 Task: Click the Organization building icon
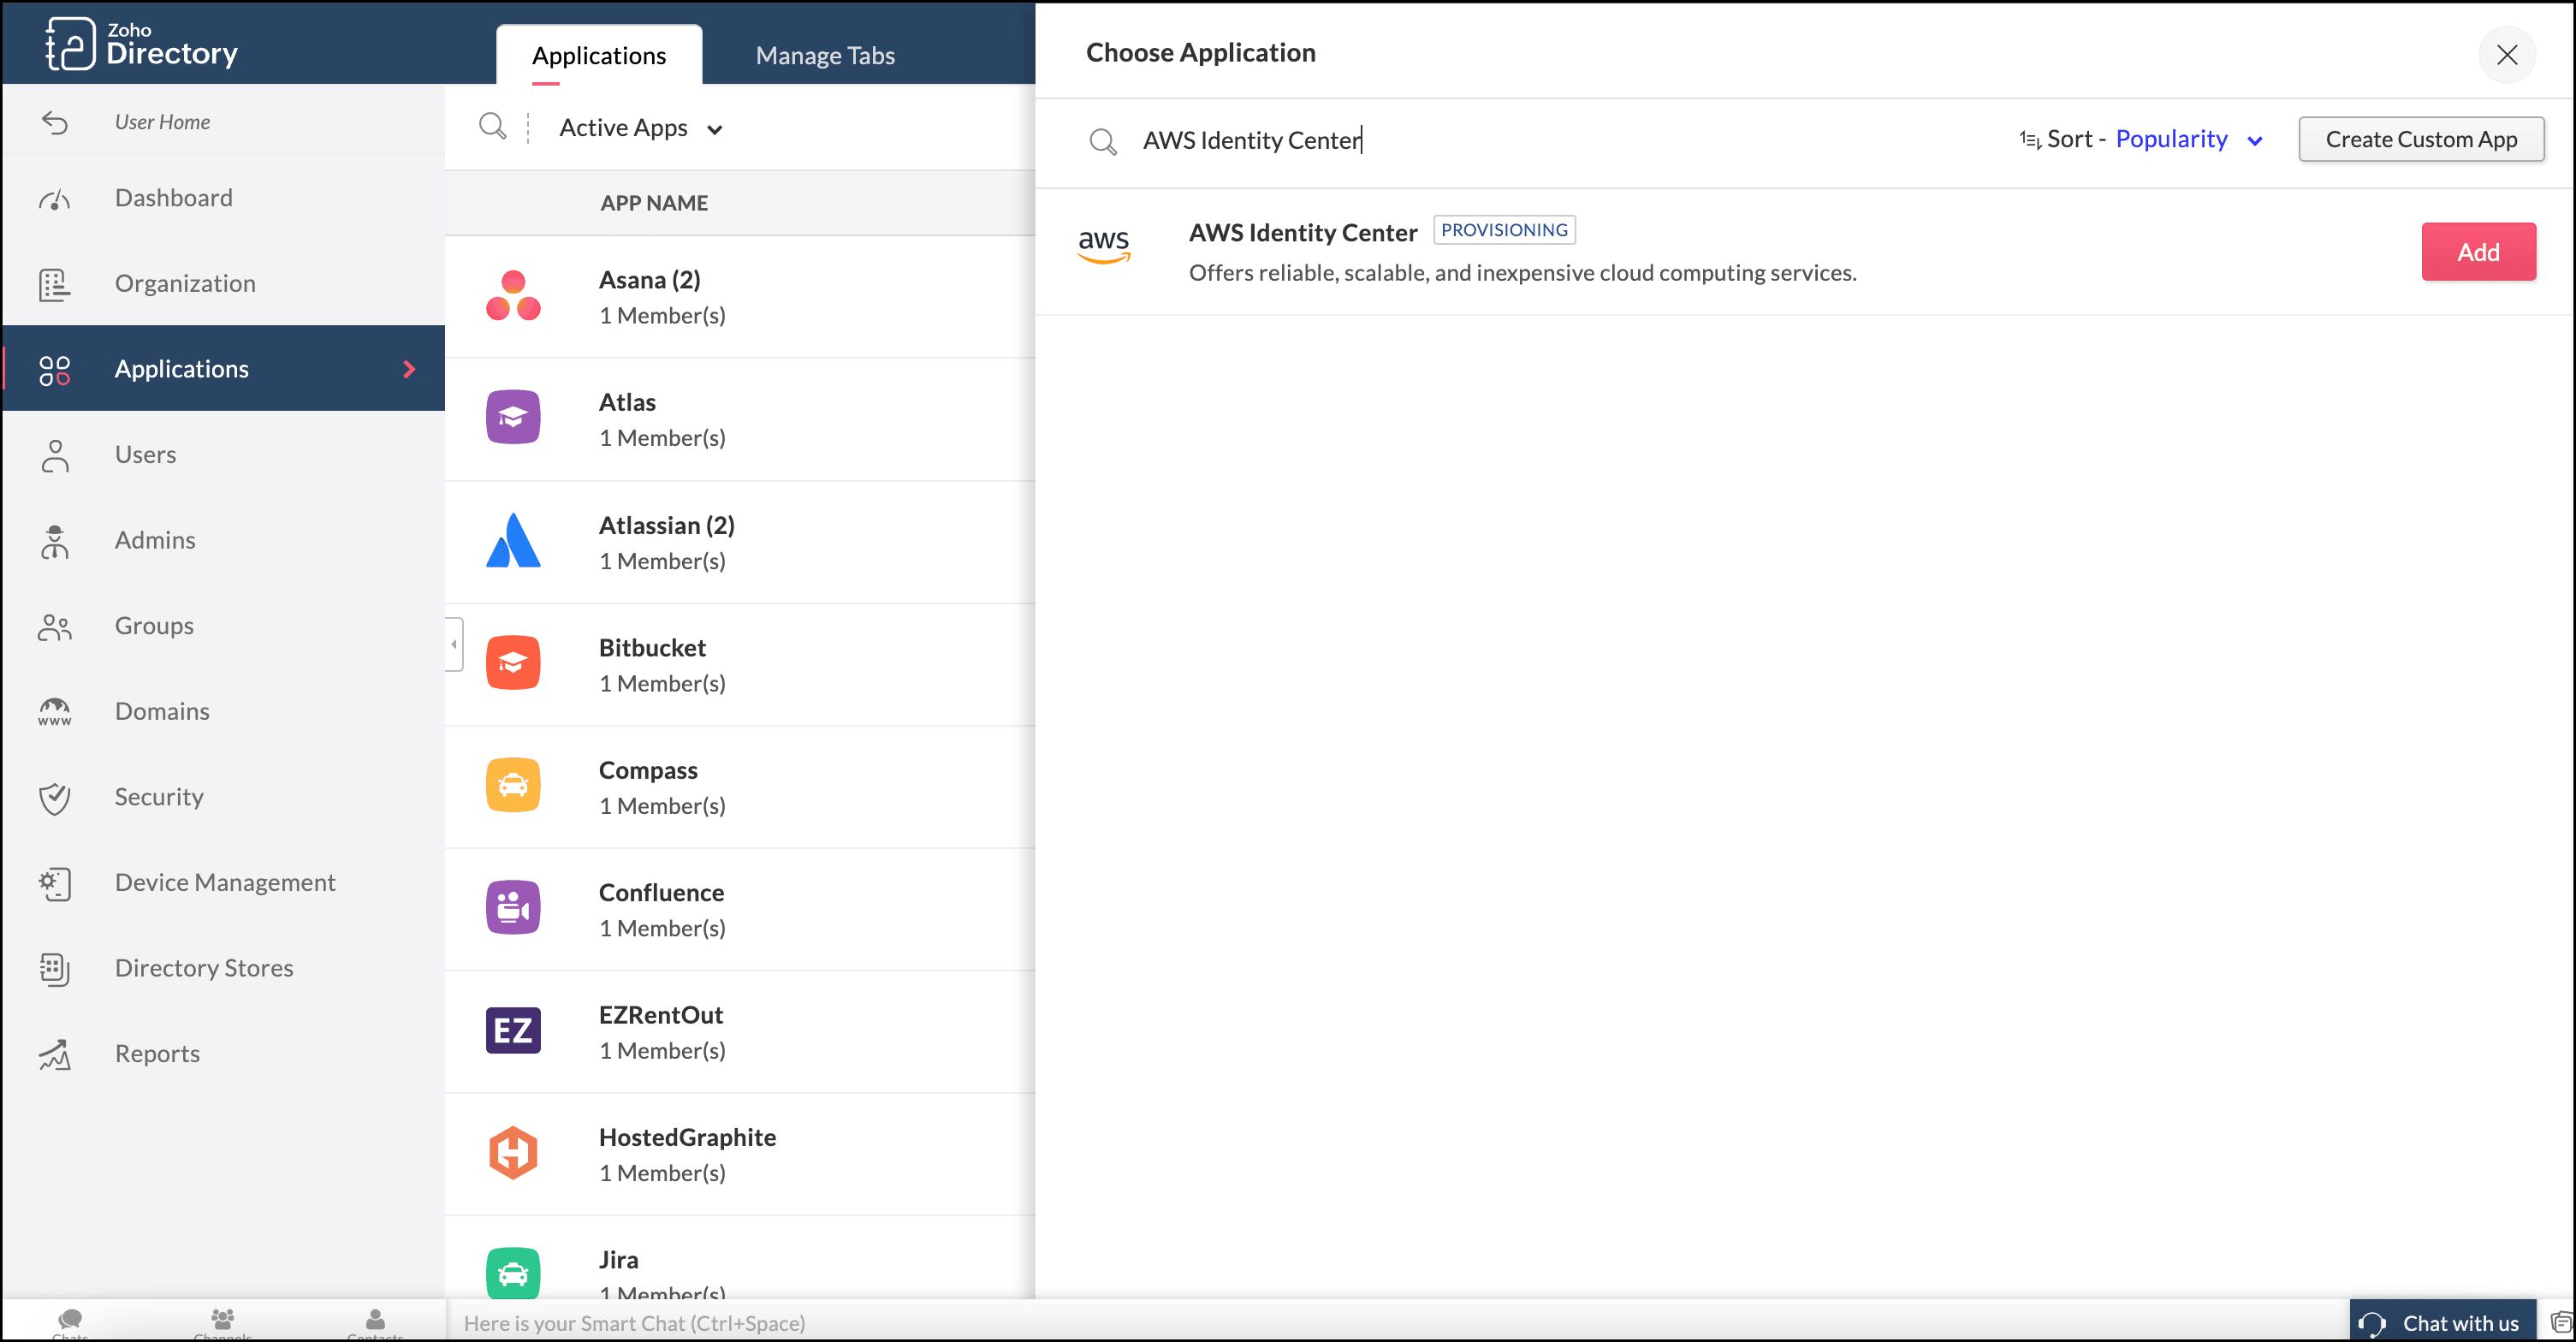pyautogui.click(x=55, y=284)
